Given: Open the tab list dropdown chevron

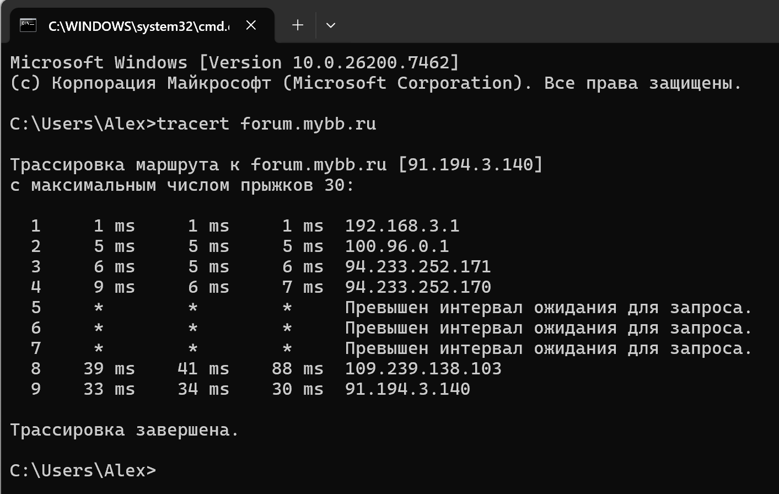Looking at the screenshot, I should pos(331,25).
